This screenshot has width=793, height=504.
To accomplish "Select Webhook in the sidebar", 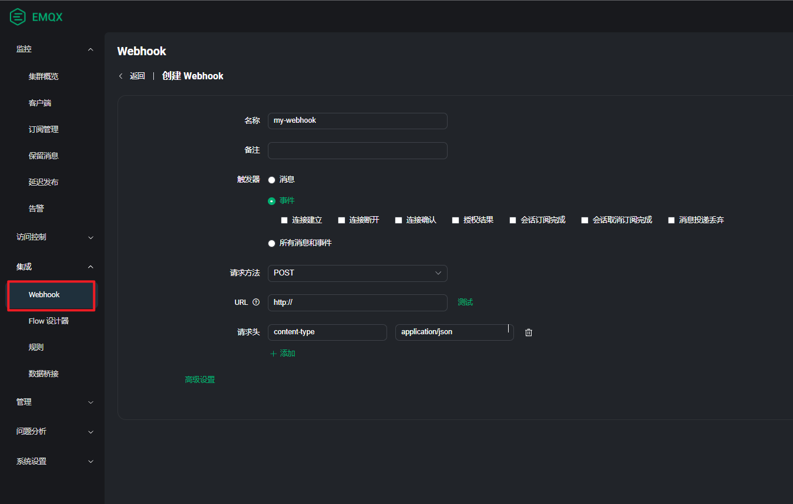I will (52, 295).
